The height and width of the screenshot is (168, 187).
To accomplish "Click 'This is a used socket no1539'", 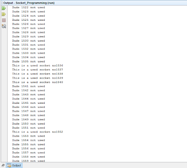I will [38, 78].
